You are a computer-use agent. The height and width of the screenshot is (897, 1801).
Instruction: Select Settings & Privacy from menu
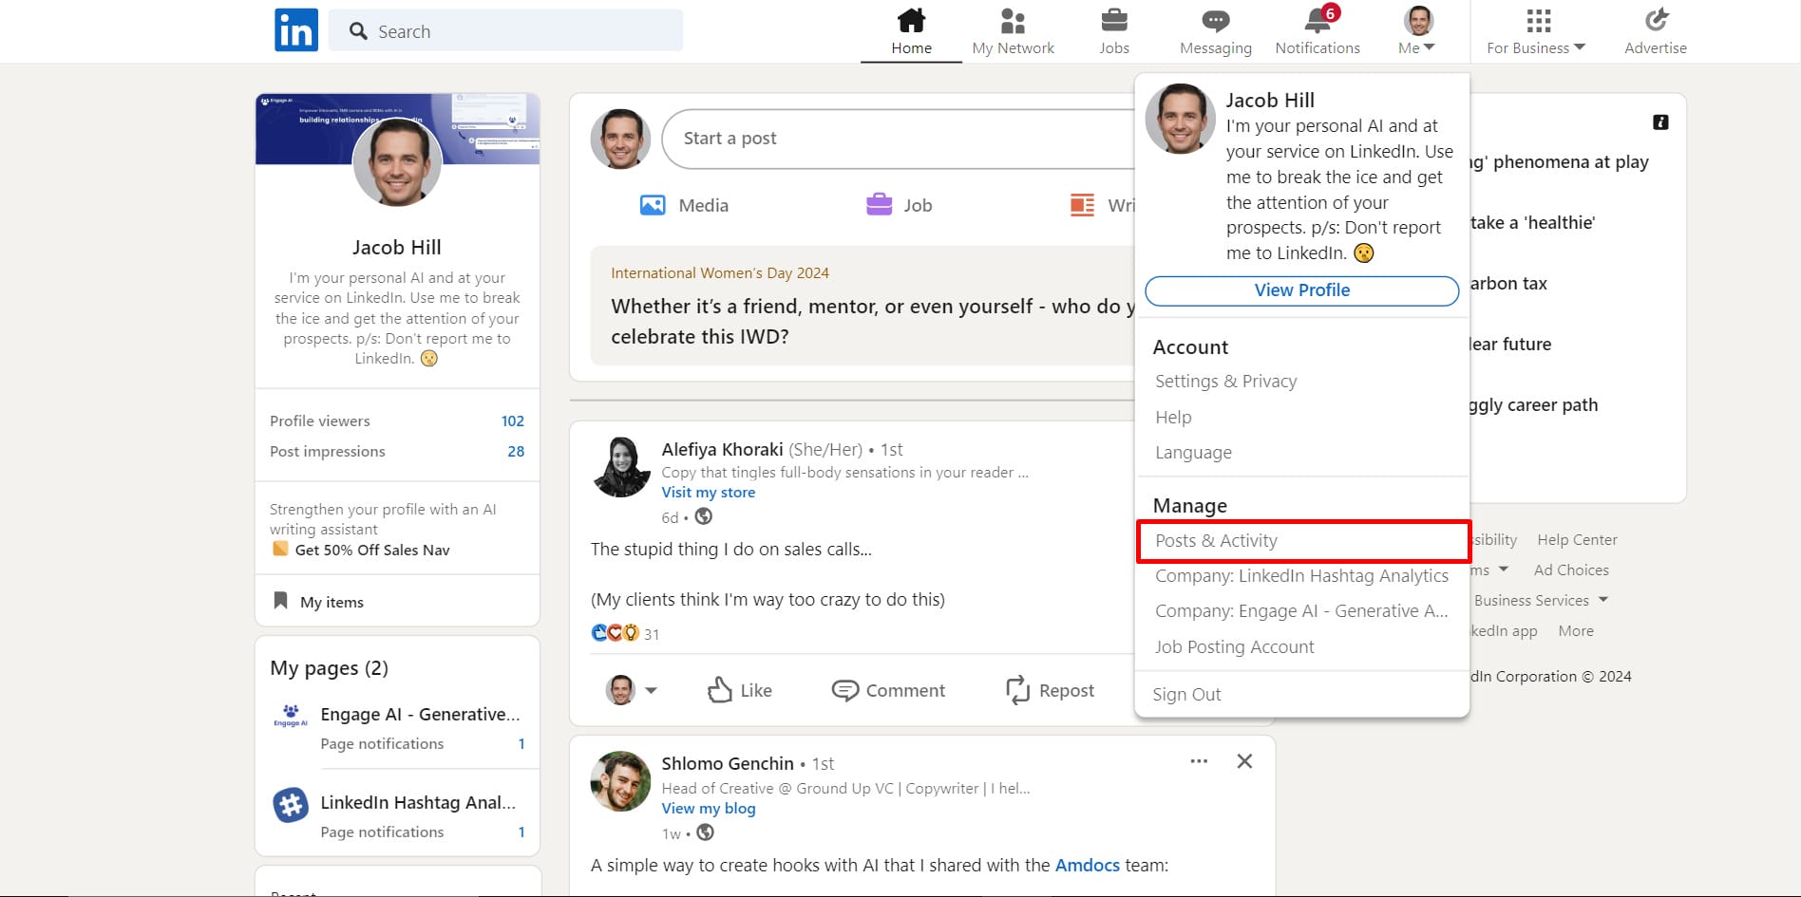point(1225,381)
